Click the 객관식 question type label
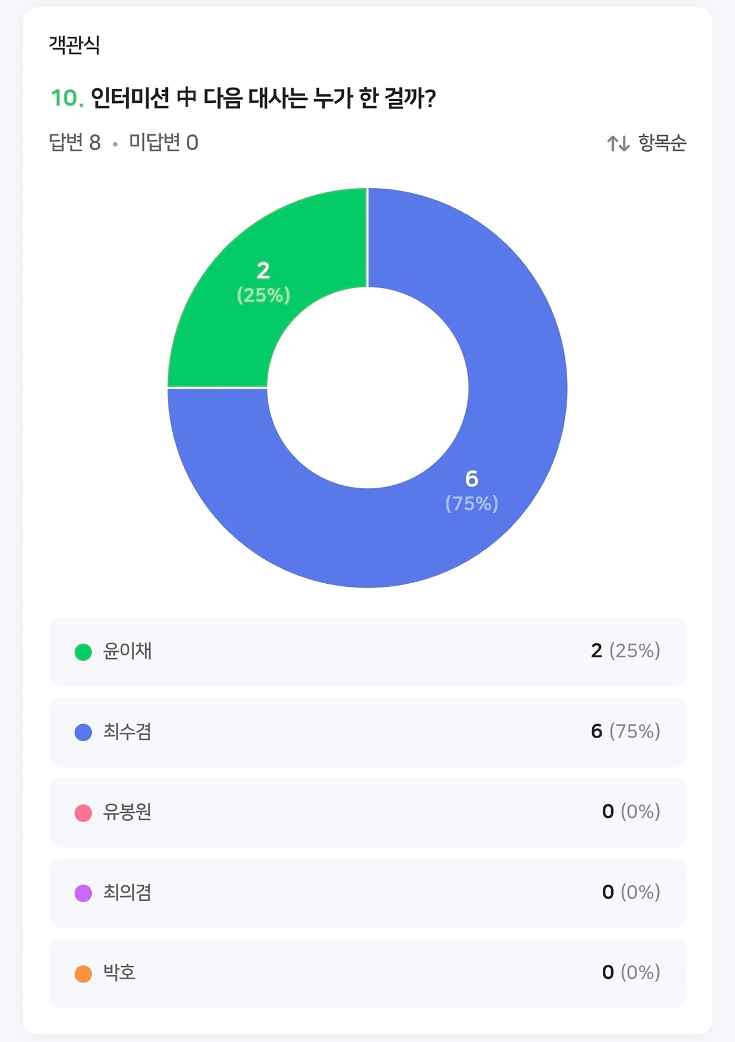 (x=74, y=45)
